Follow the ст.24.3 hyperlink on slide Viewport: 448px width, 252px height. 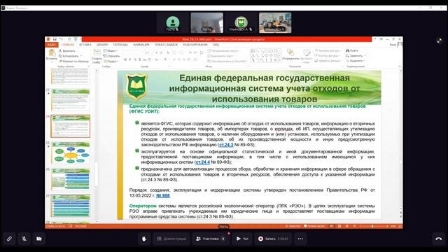point(226,145)
